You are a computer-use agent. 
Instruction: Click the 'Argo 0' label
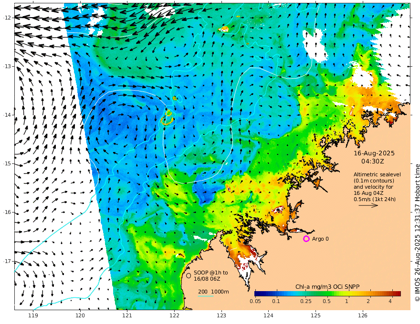pos(320,239)
